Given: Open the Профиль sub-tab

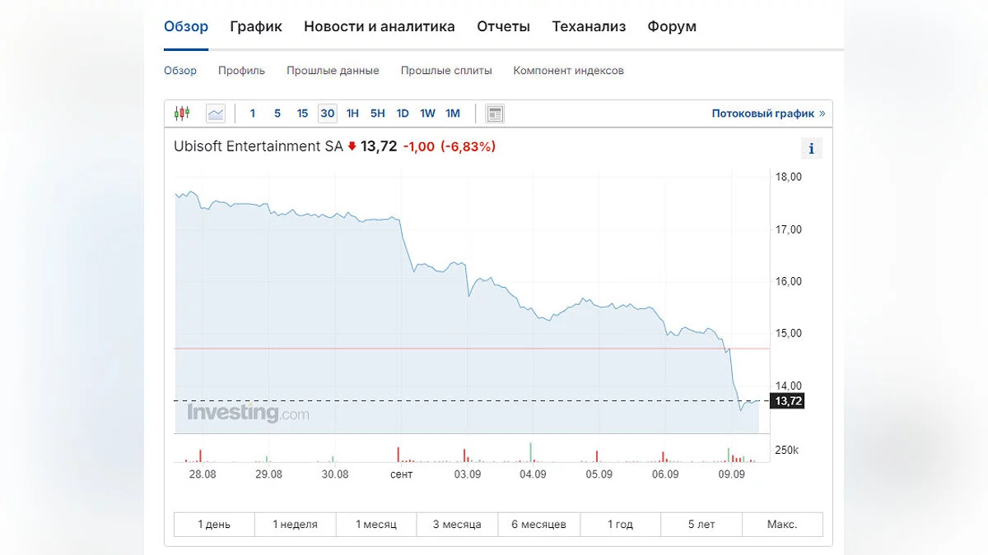Looking at the screenshot, I should pyautogui.click(x=241, y=71).
